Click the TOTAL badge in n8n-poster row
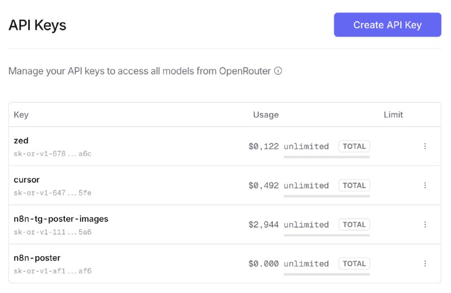Viewport: 451px width, 293px height. point(354,264)
